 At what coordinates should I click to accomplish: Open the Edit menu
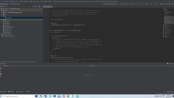[x=5, y=1]
